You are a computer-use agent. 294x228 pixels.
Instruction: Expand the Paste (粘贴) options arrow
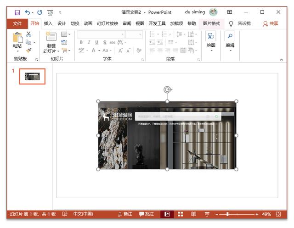(17, 51)
